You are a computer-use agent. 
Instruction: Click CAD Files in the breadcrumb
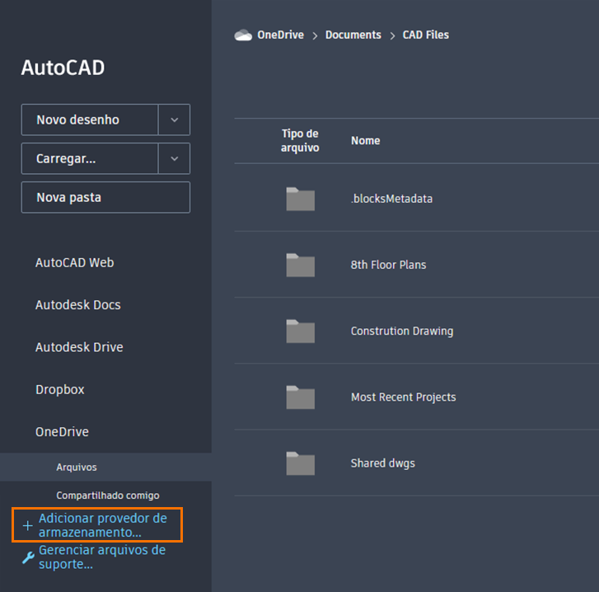click(x=426, y=35)
